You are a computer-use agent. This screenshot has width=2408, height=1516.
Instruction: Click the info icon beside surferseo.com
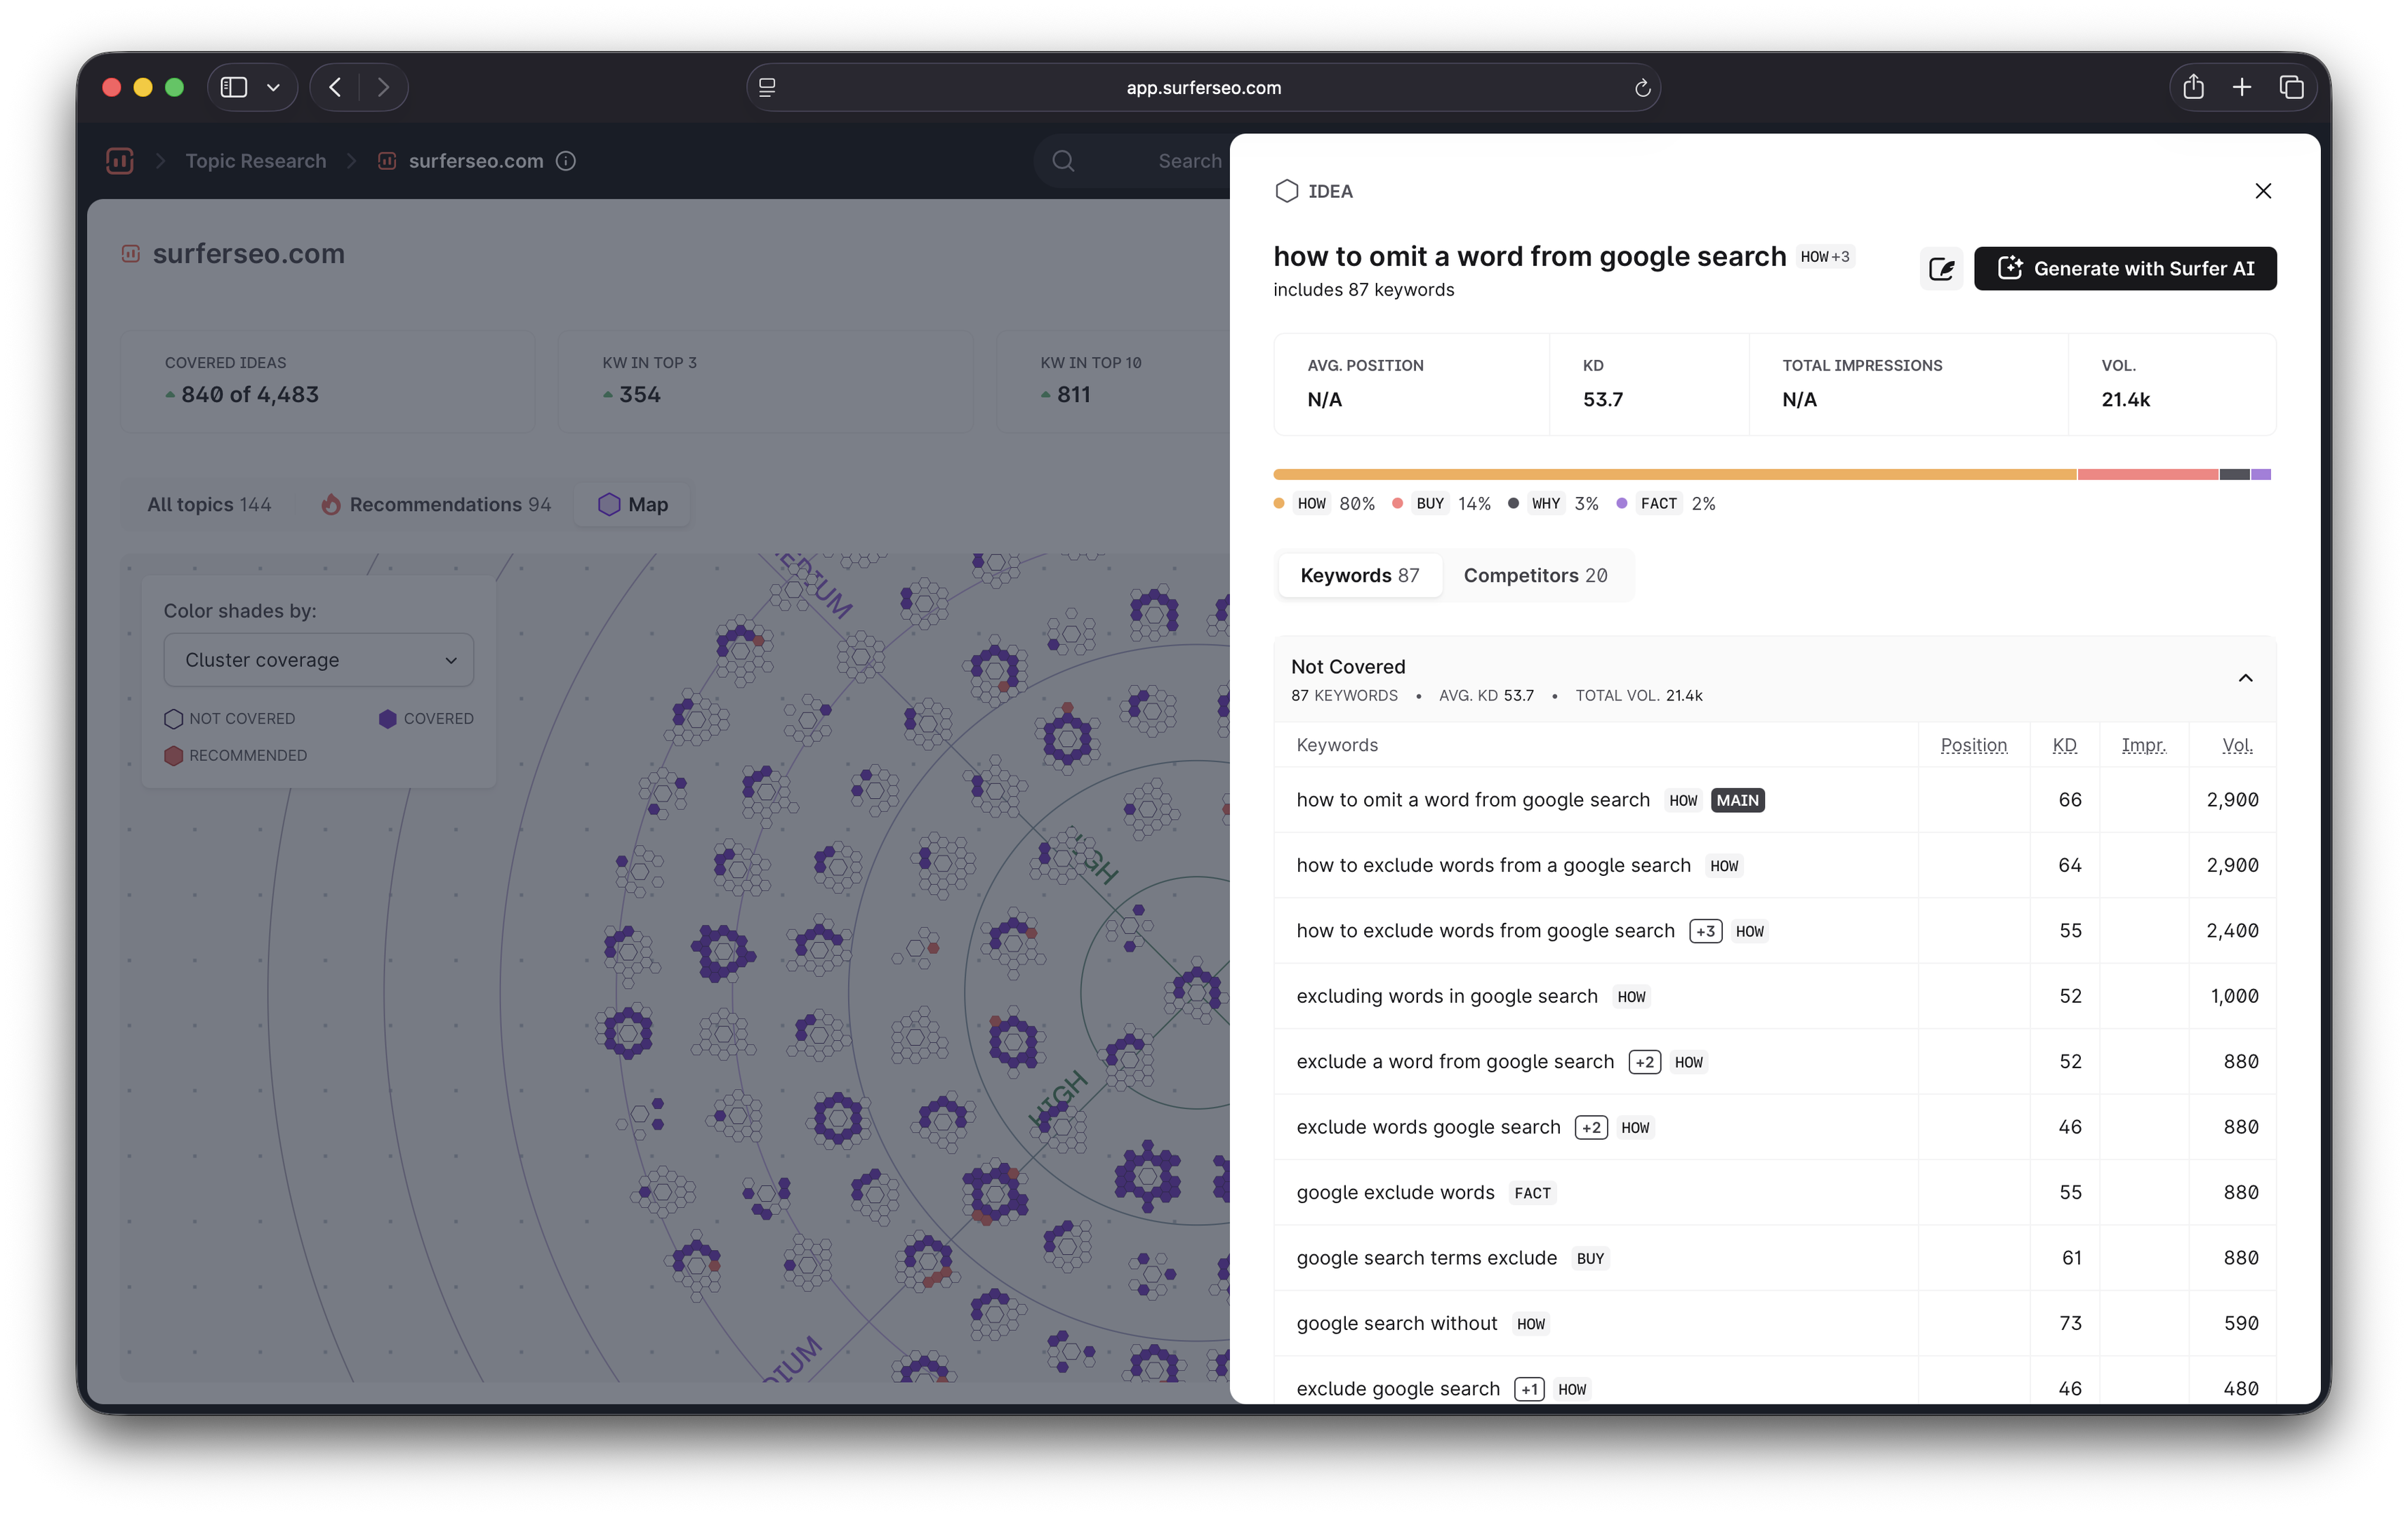click(x=566, y=161)
